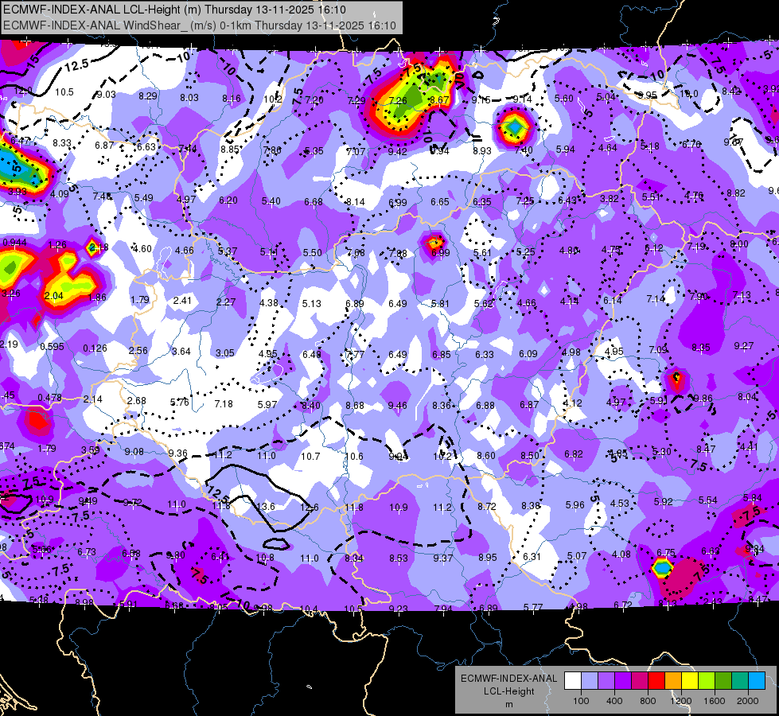Click the map value '9.36'
The image size is (779, 716).
pyautogui.click(x=178, y=453)
